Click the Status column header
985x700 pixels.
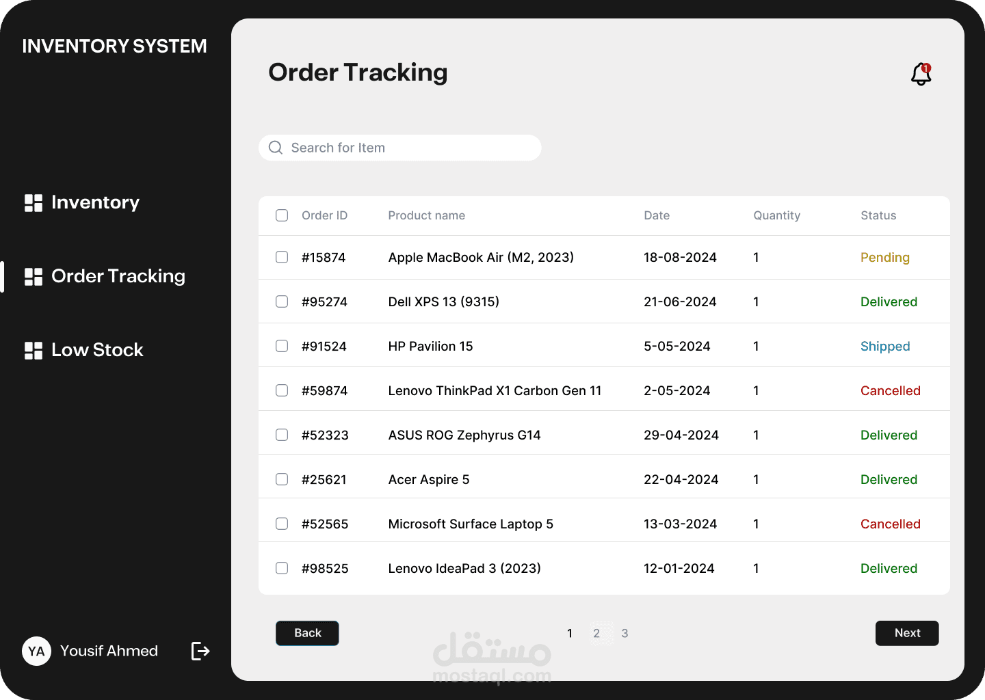pos(878,215)
